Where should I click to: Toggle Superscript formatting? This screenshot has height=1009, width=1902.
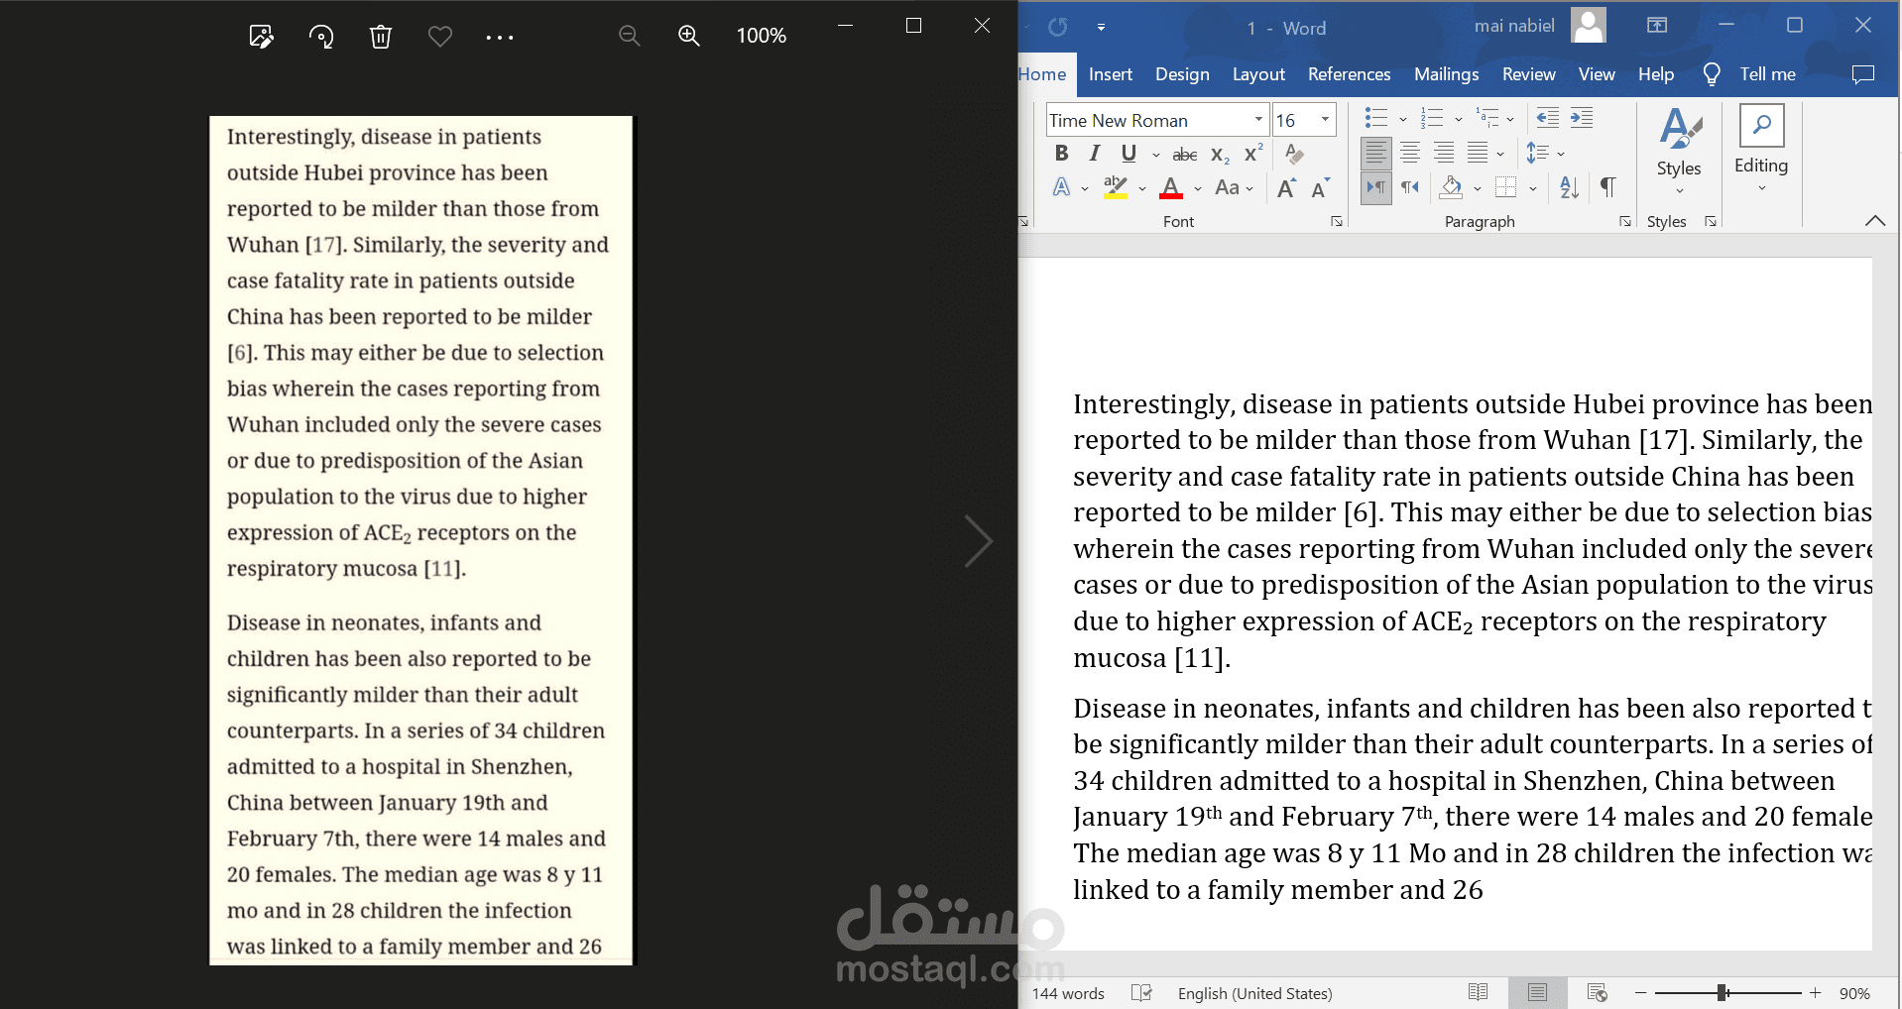[1253, 154]
